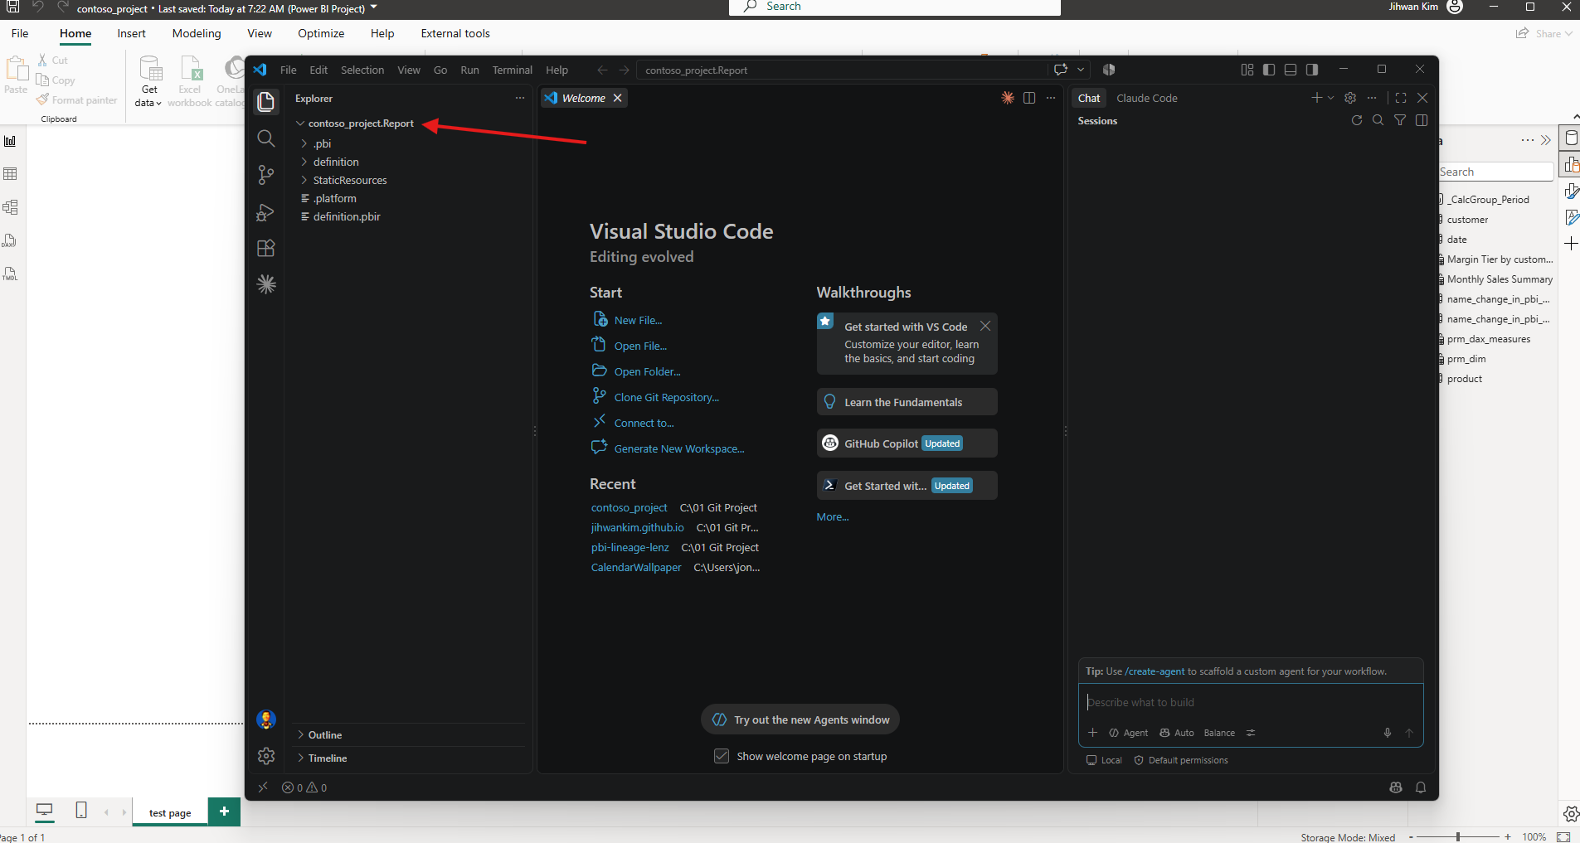Click the voice microphone in chat input

pyautogui.click(x=1388, y=733)
